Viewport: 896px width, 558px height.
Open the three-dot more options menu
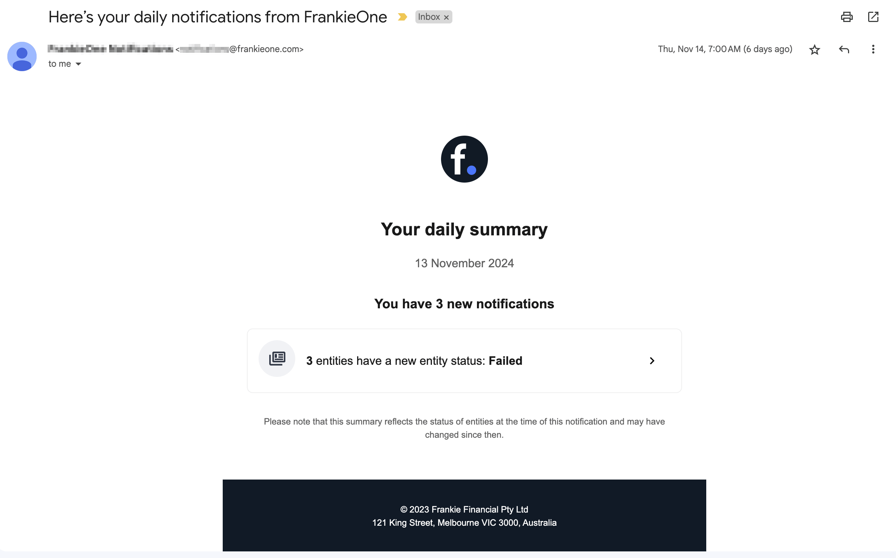tap(873, 49)
